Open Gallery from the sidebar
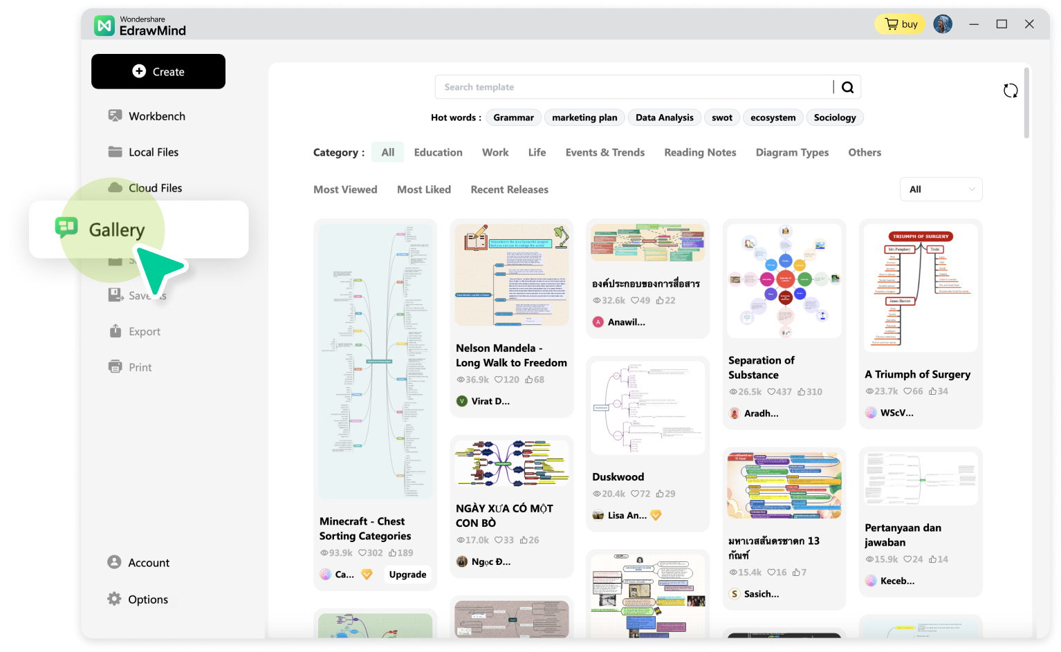Image resolution: width=1061 pixels, height=652 pixels. (x=116, y=229)
